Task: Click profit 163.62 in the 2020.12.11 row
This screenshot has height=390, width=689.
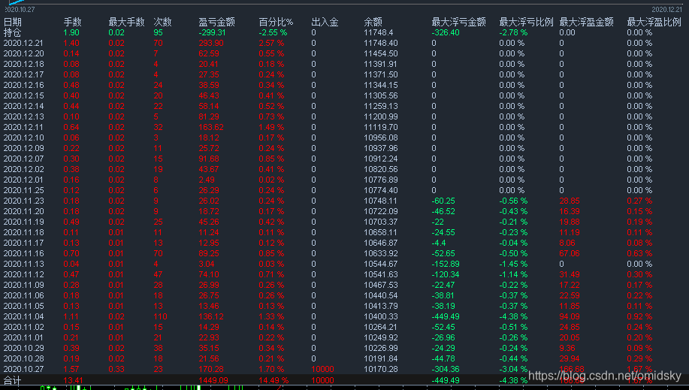Action: pos(211,128)
